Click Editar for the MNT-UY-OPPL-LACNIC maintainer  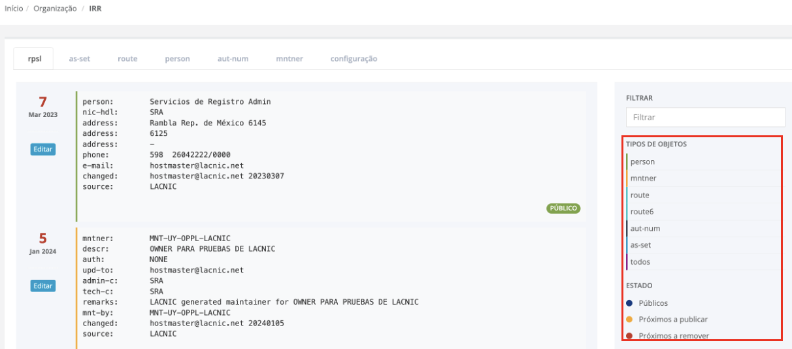[42, 286]
